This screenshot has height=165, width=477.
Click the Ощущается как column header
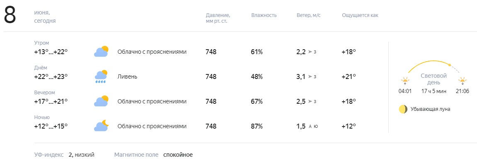pos(360,15)
